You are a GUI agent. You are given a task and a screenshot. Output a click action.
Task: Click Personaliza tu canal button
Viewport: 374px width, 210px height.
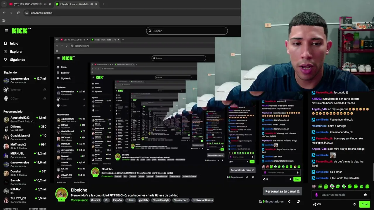click(x=282, y=191)
